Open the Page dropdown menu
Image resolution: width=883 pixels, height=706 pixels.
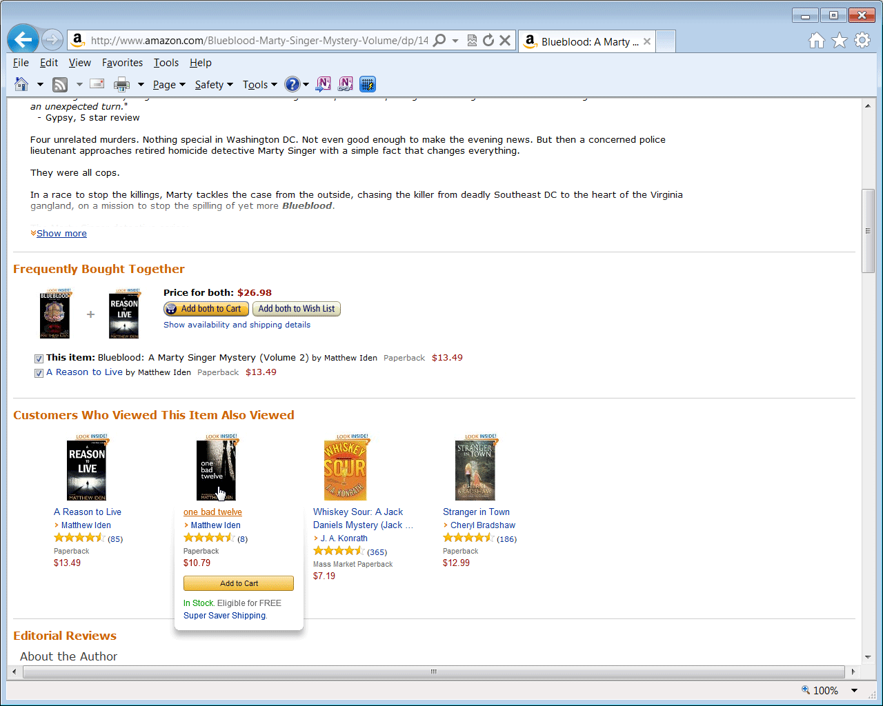(169, 84)
